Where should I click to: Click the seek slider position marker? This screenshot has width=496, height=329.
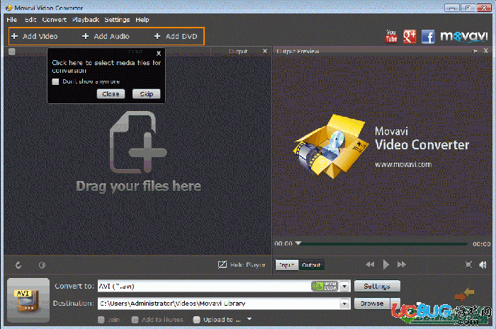[298, 243]
